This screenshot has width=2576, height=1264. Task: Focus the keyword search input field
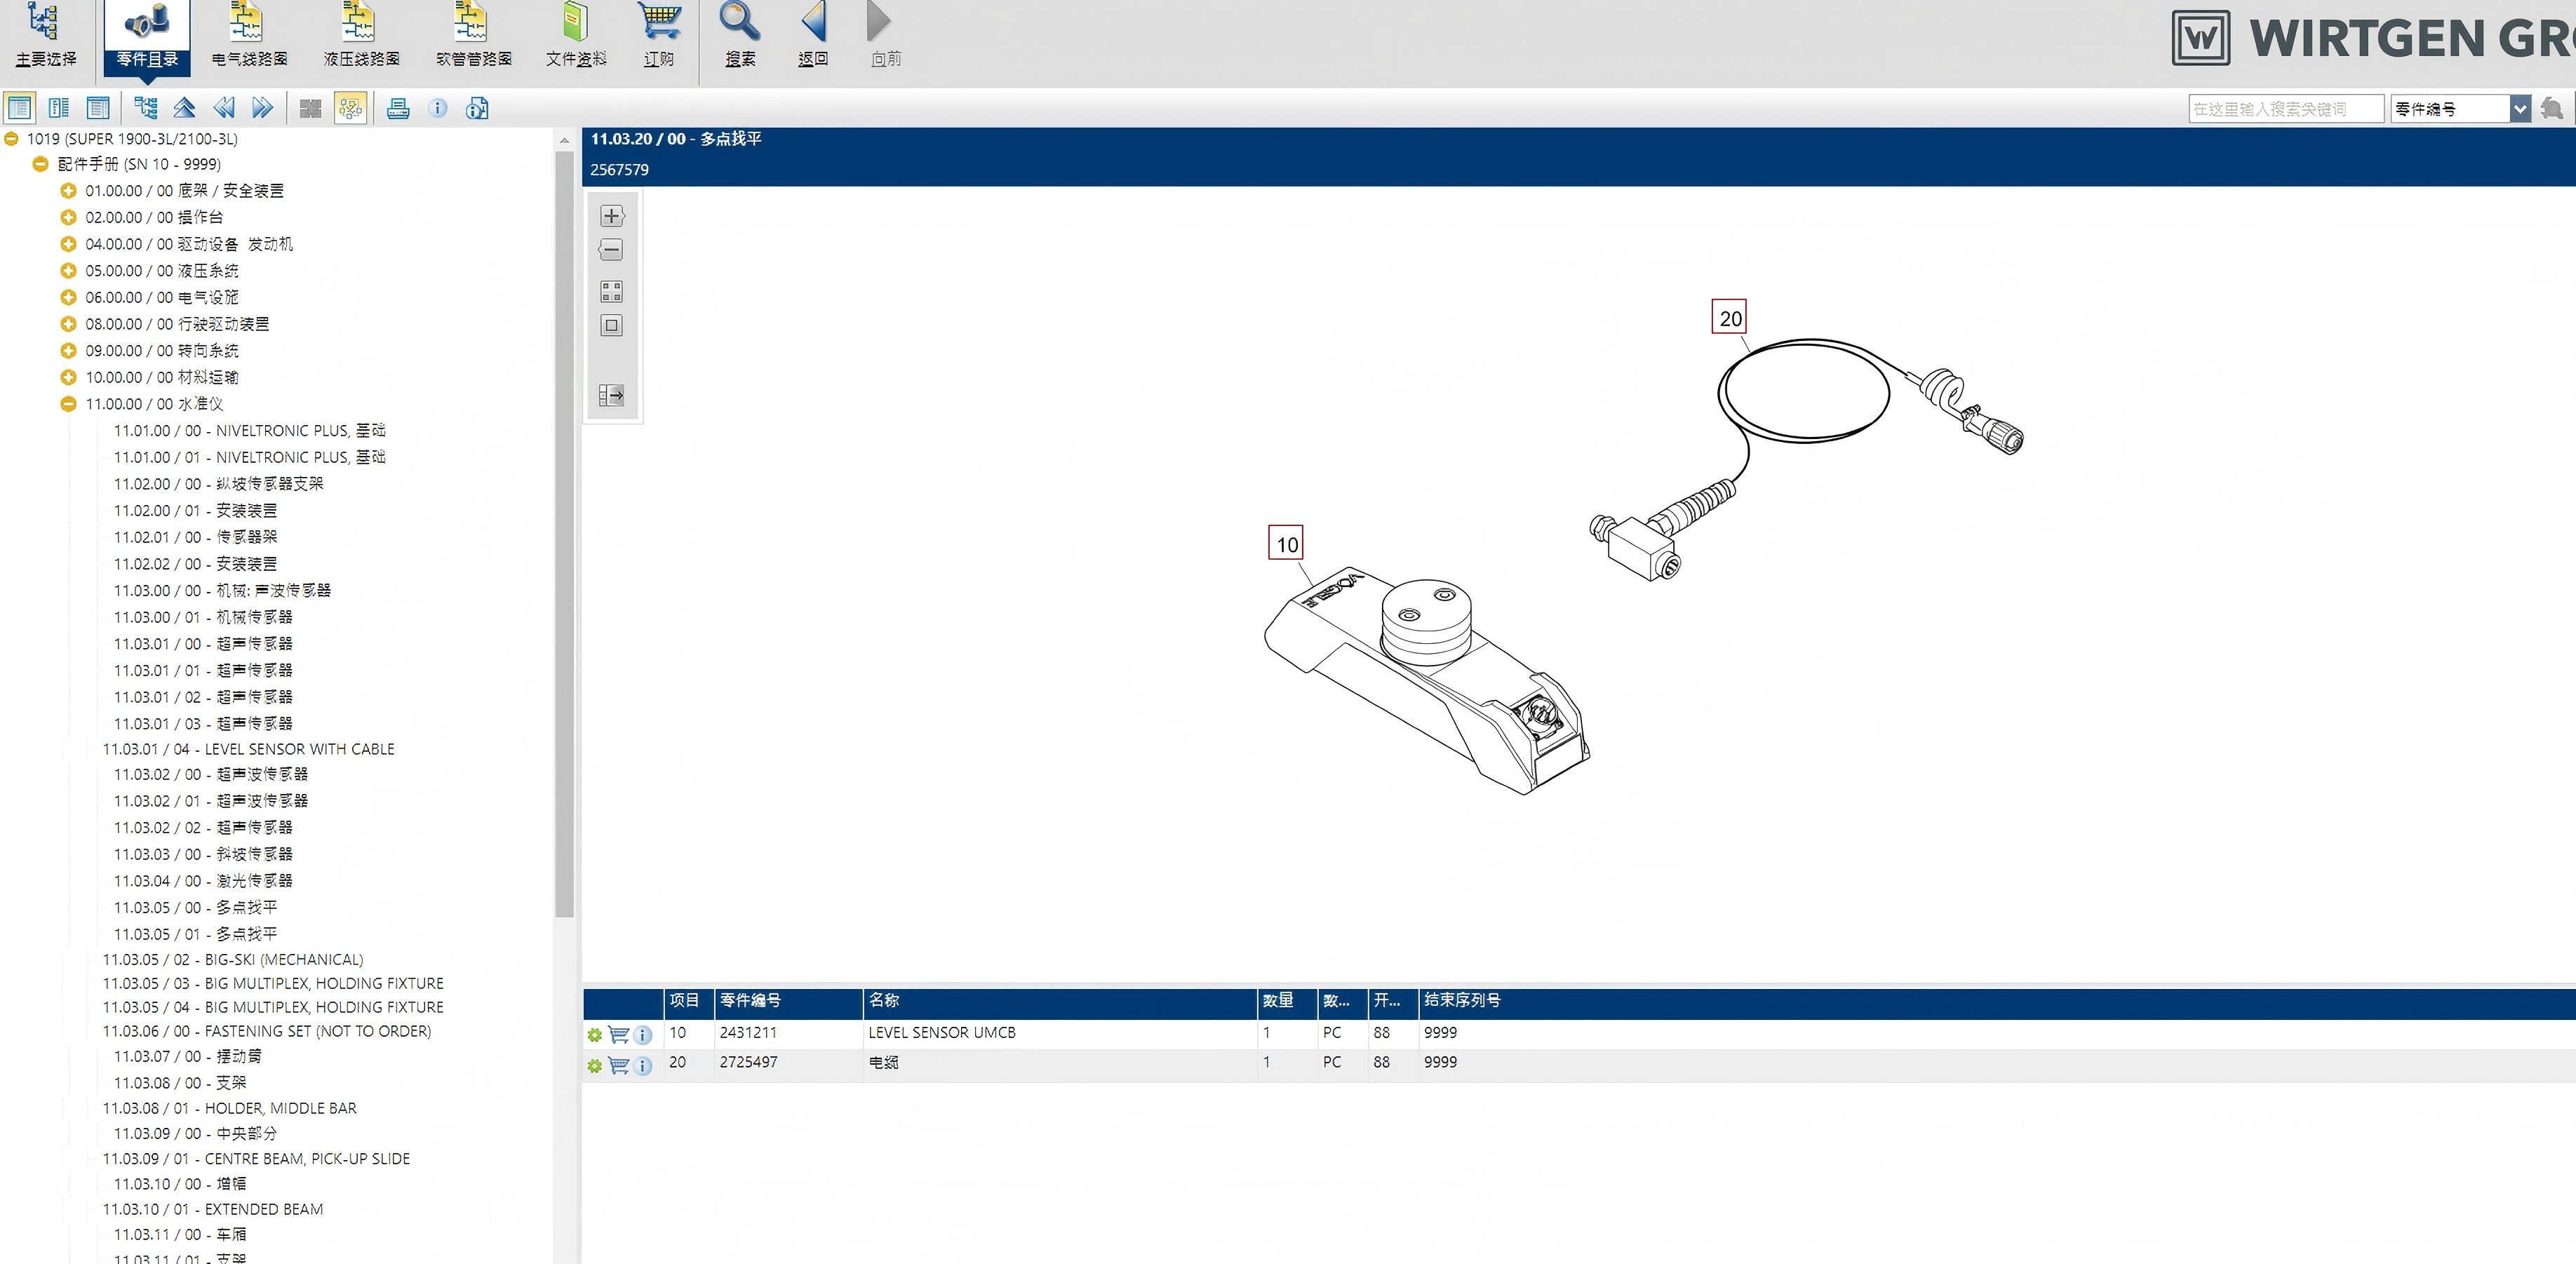point(2286,108)
